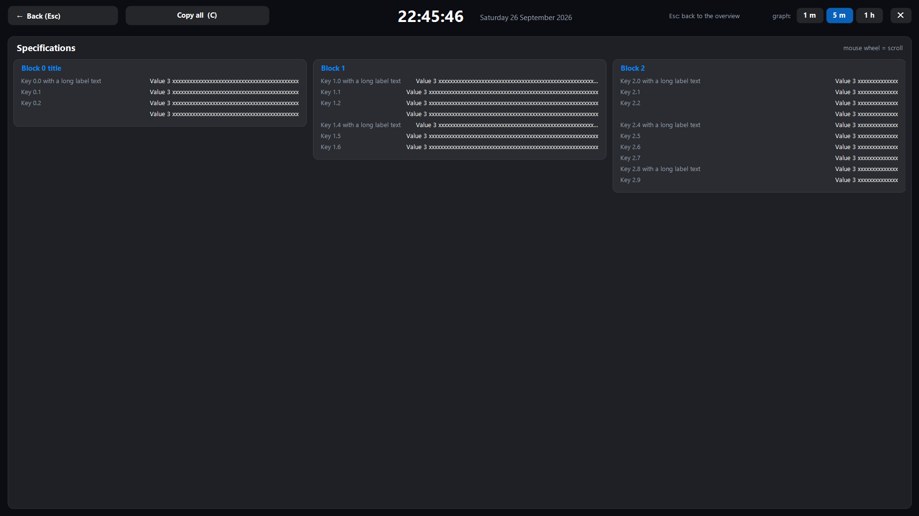Select the Key 2.7 label
Image resolution: width=919 pixels, height=516 pixels.
(x=630, y=158)
